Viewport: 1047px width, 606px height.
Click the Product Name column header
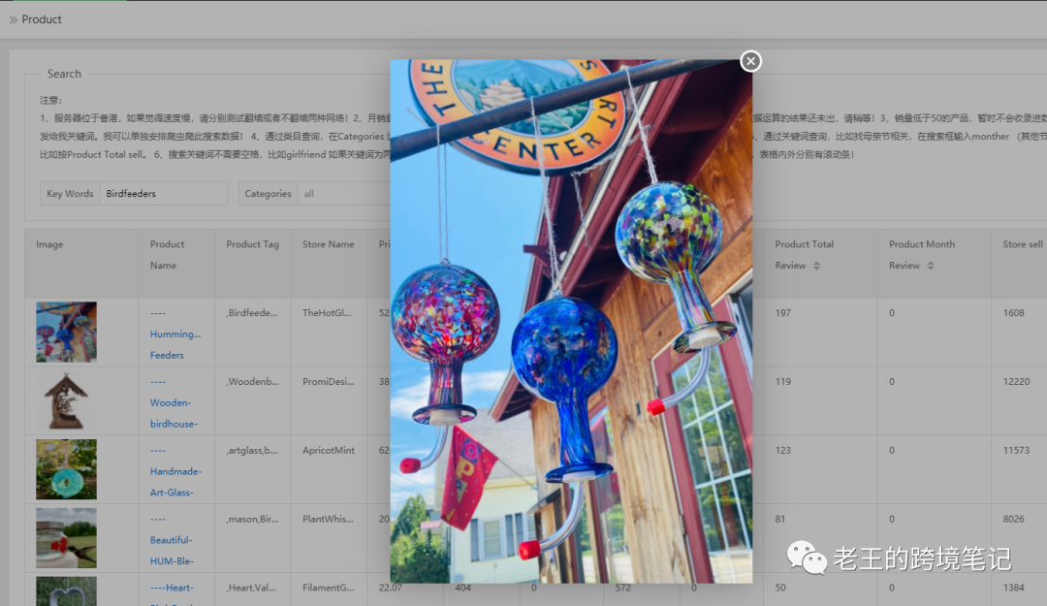pos(167,255)
